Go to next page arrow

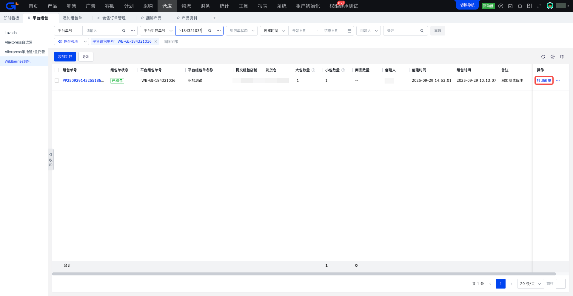[x=512, y=284]
